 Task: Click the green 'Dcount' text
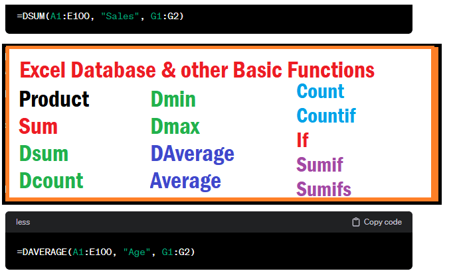coord(51,181)
